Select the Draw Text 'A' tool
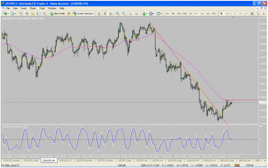 click(x=264, y=14)
